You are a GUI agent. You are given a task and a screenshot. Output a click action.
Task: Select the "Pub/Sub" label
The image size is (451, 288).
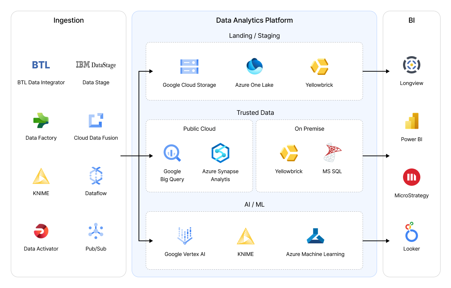point(96,249)
